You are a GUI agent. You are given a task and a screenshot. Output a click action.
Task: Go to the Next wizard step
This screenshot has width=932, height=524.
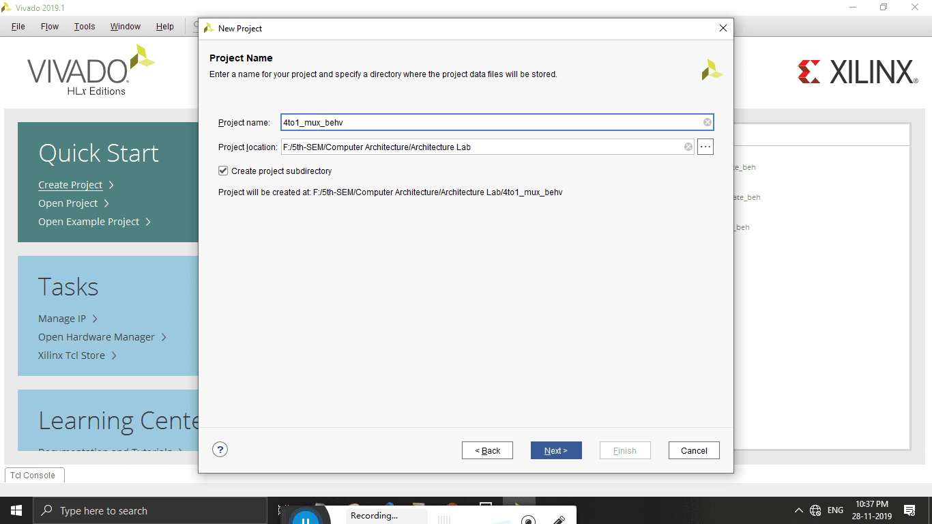pos(556,450)
